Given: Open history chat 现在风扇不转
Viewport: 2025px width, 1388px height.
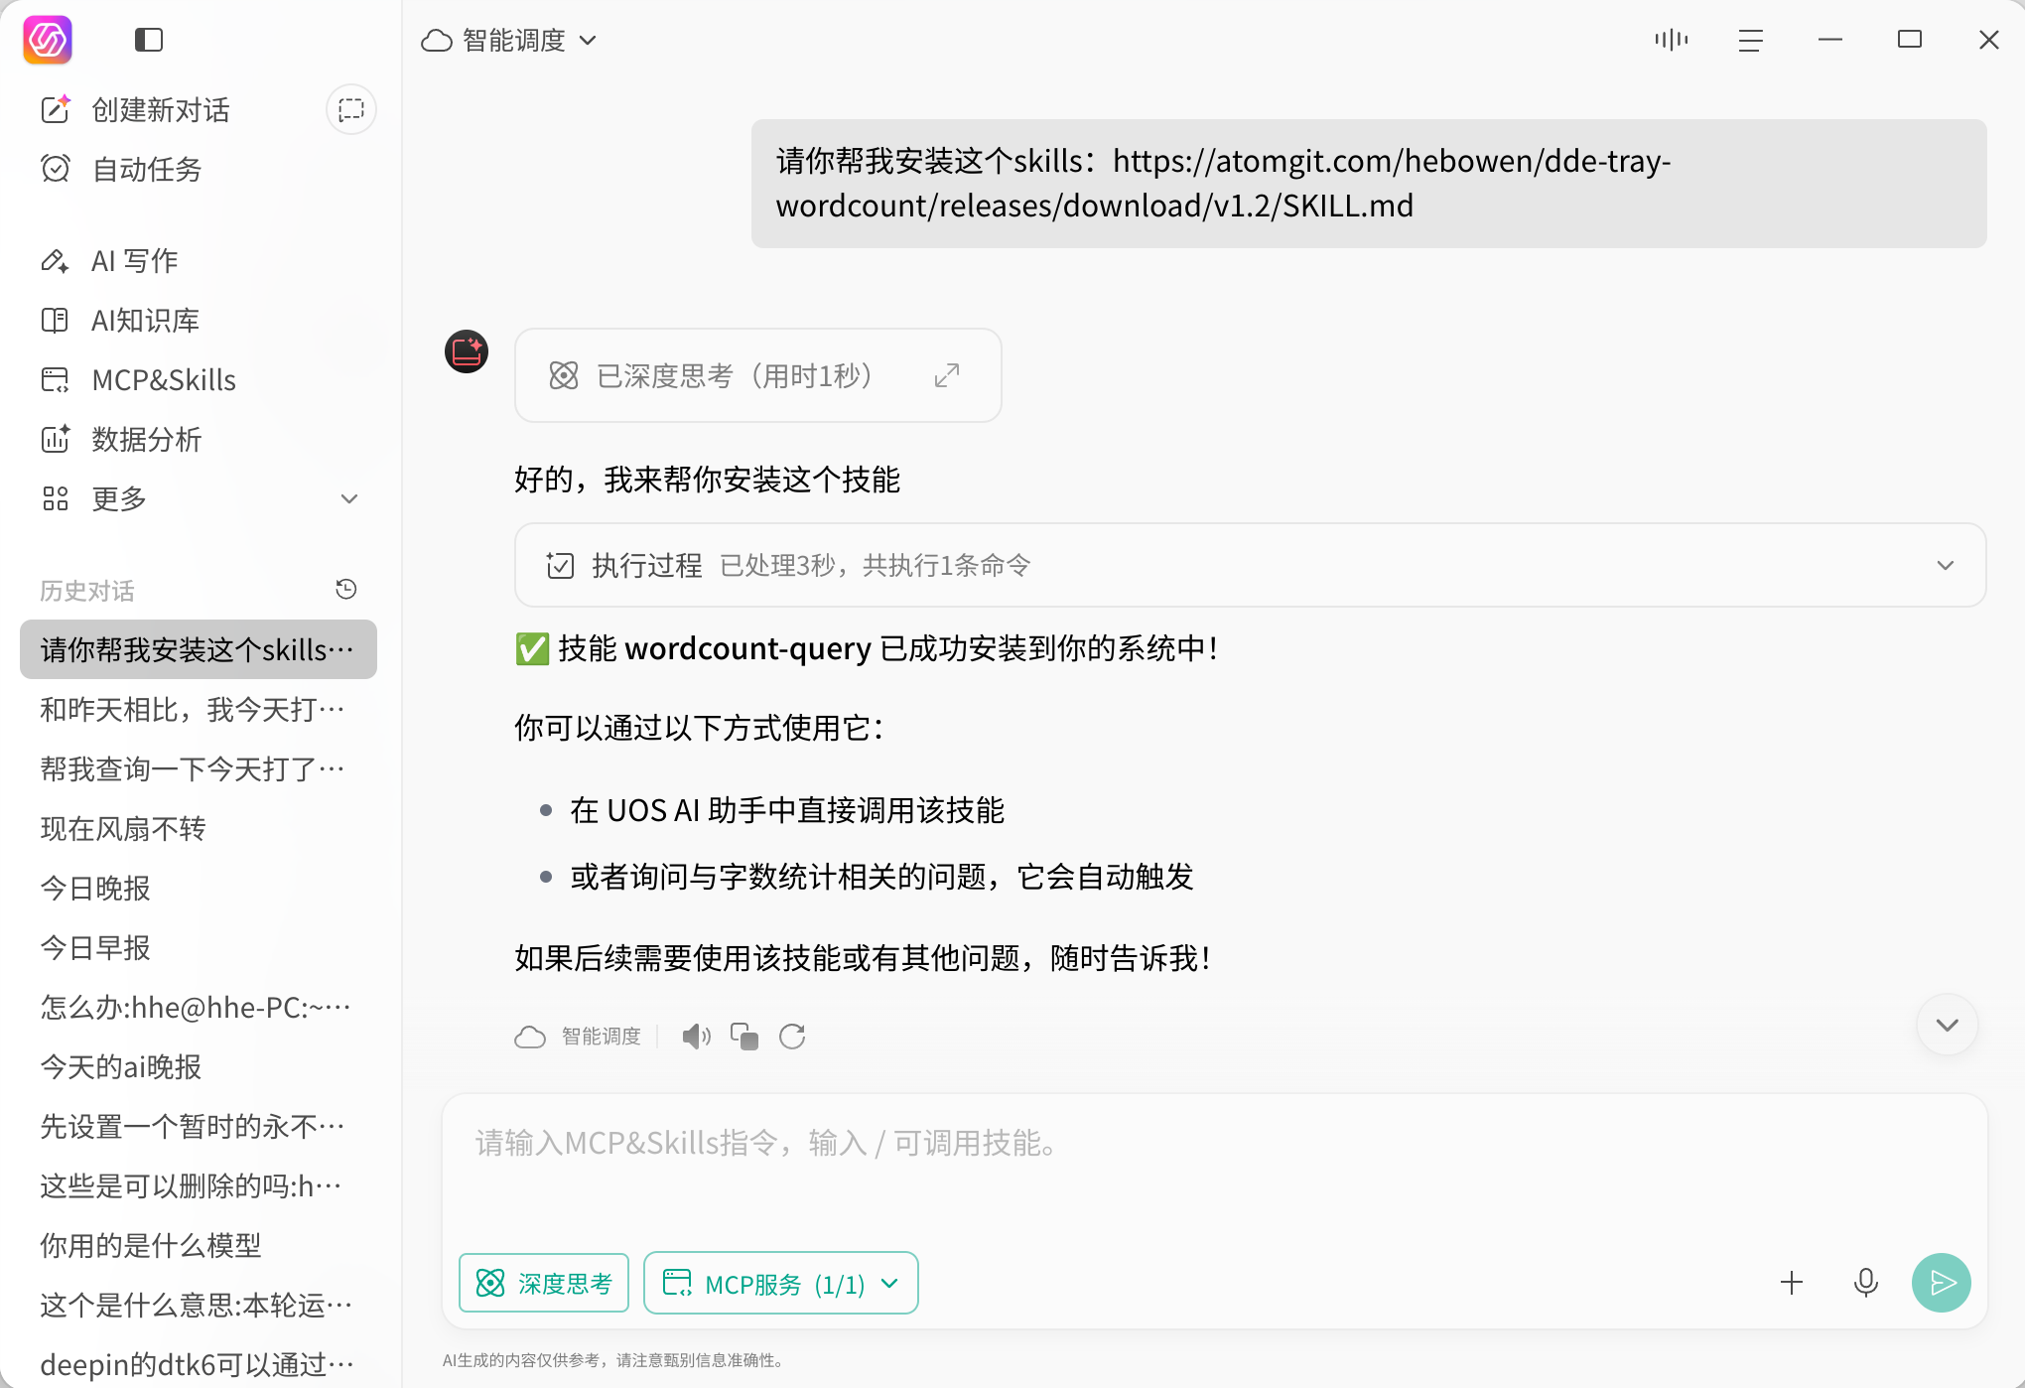Looking at the screenshot, I should click(199, 828).
